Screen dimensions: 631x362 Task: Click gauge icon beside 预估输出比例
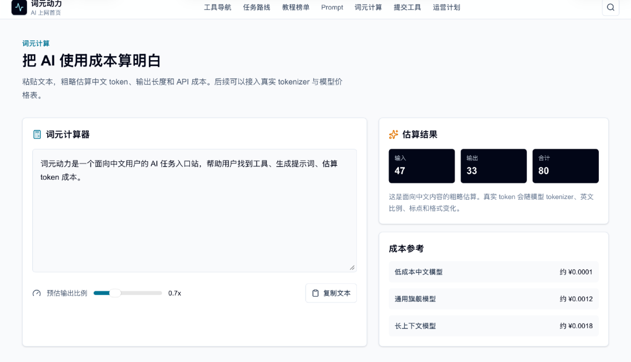(x=37, y=293)
